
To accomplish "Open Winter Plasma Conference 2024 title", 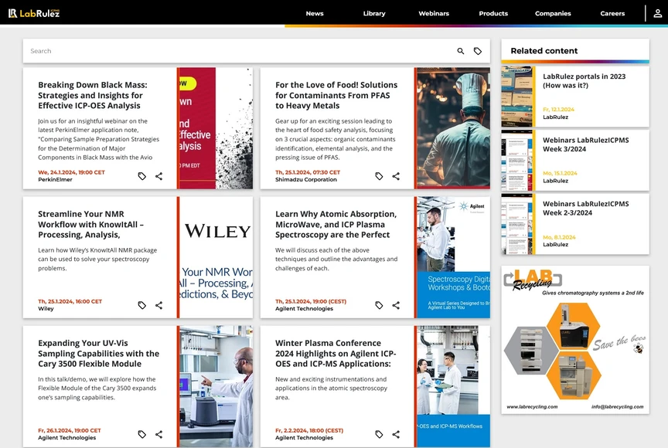I will point(336,353).
